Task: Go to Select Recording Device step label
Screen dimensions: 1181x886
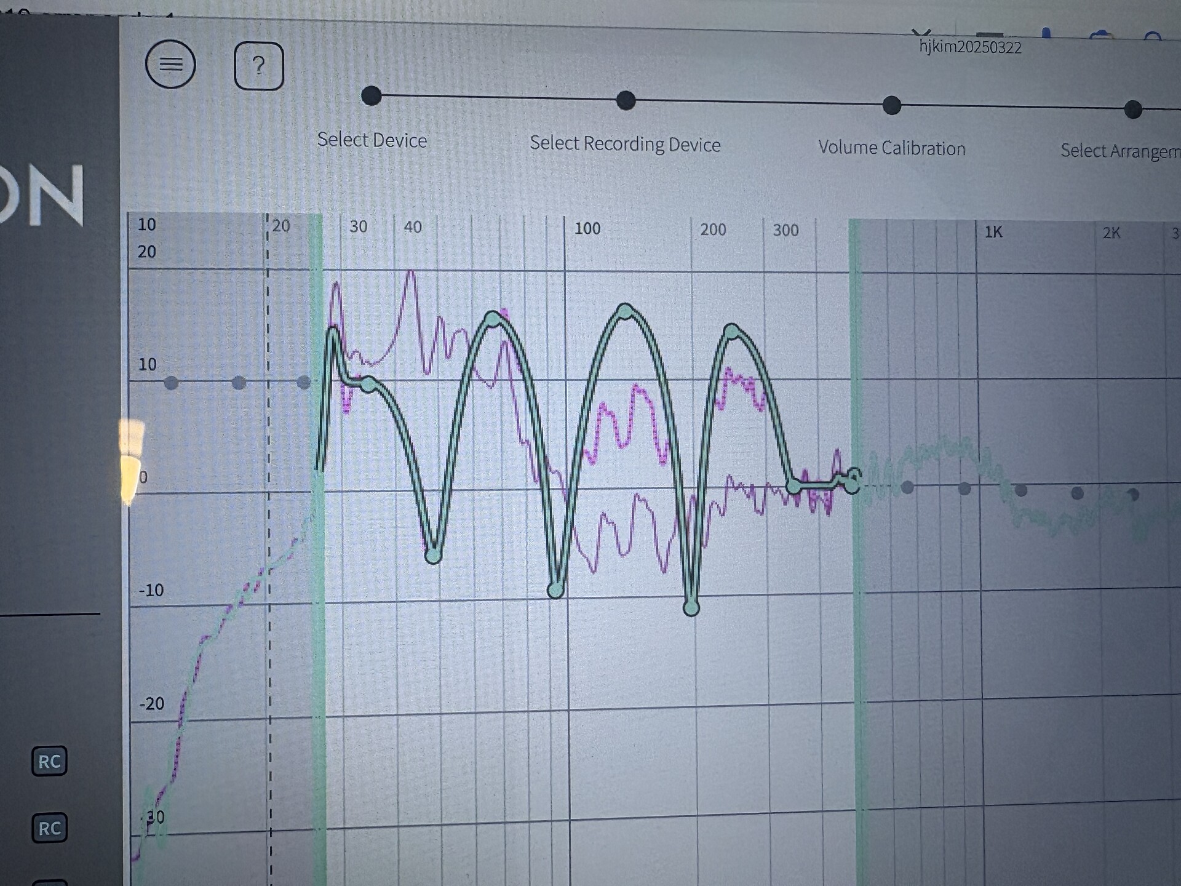Action: point(625,144)
